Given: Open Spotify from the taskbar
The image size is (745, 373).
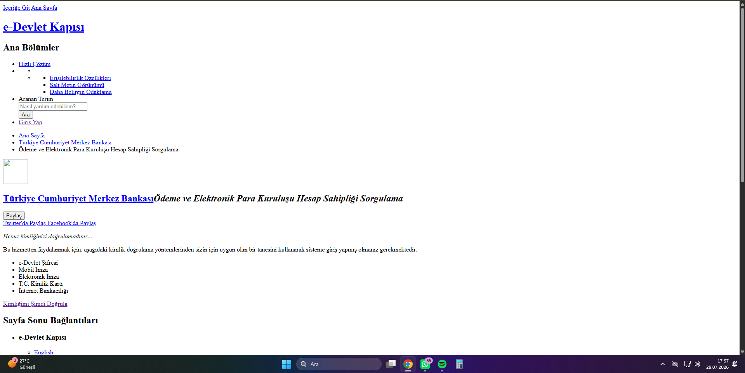Looking at the screenshot, I should (x=442, y=364).
